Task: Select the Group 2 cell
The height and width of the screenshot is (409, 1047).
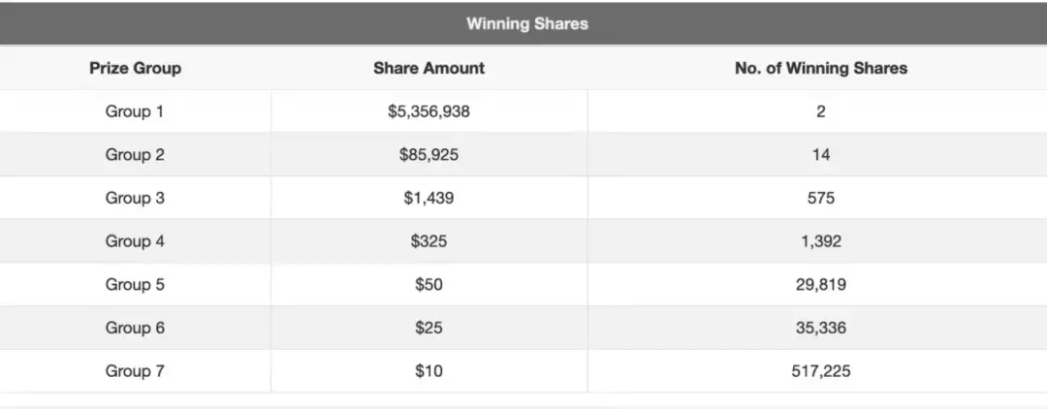Action: click(x=135, y=155)
